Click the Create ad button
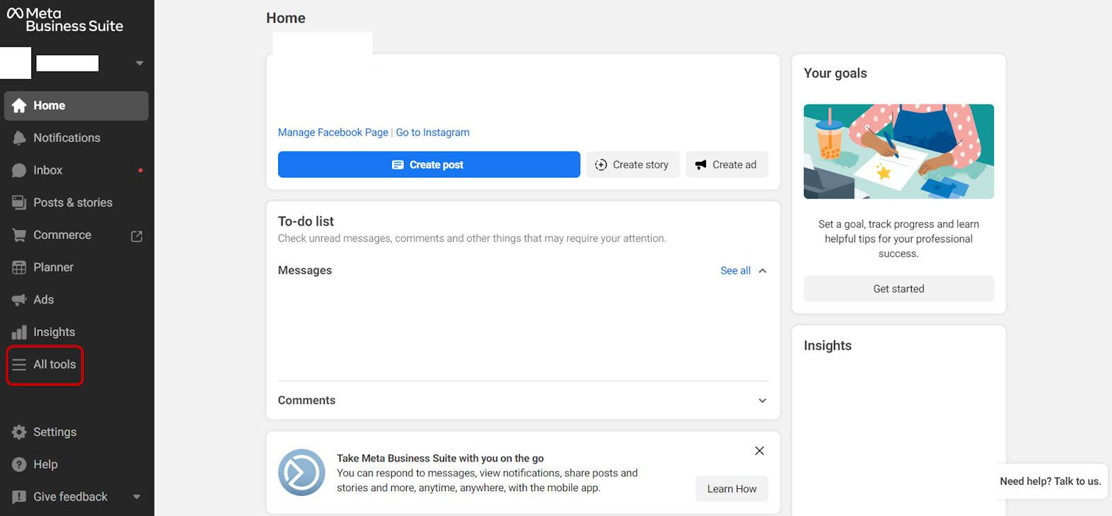The width and height of the screenshot is (1112, 516). 727,165
